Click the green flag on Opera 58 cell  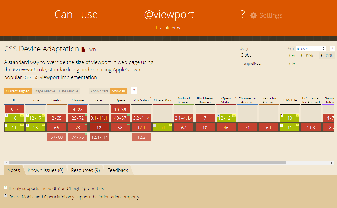(x=128, y=125)
